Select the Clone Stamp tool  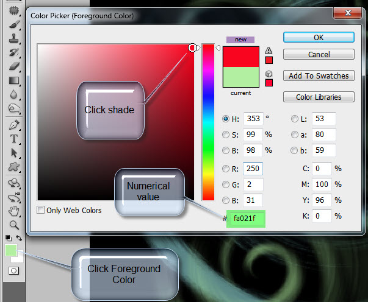tap(13, 38)
